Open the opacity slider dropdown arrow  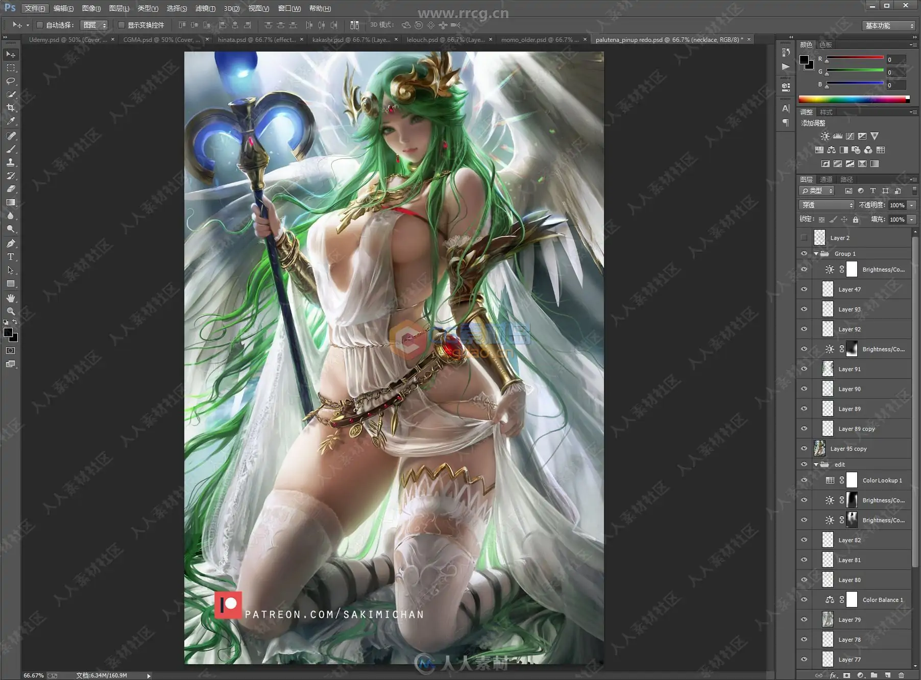coord(911,205)
